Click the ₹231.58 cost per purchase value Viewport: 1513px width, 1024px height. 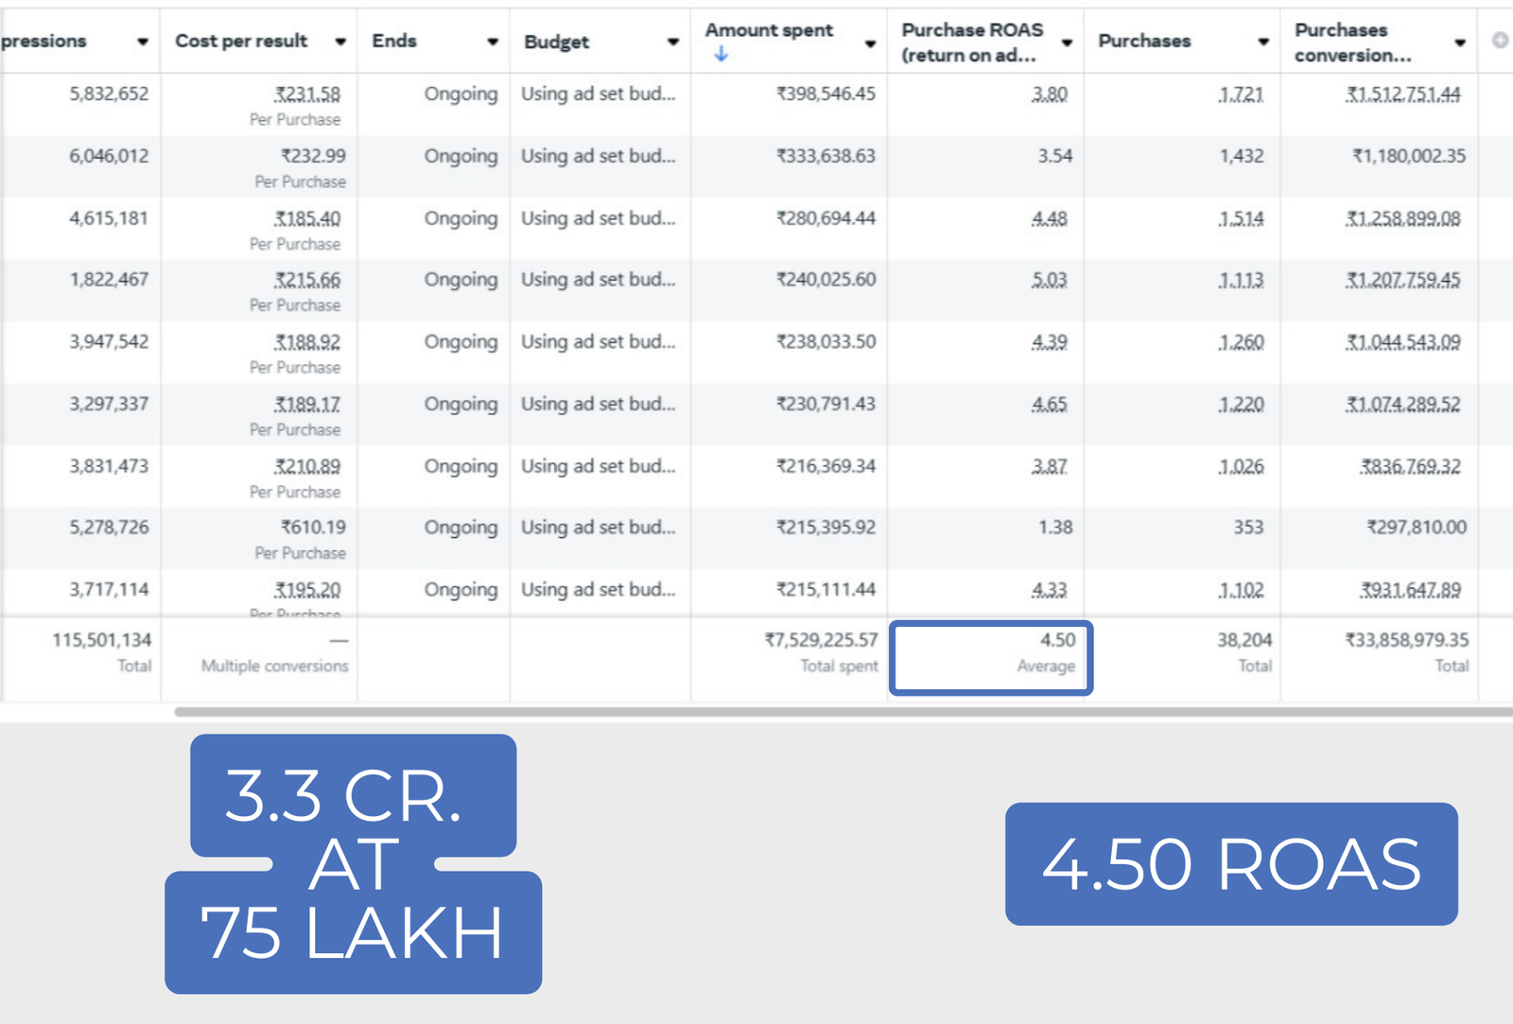(x=307, y=95)
